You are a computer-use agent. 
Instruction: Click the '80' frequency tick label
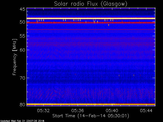tap(22, 104)
